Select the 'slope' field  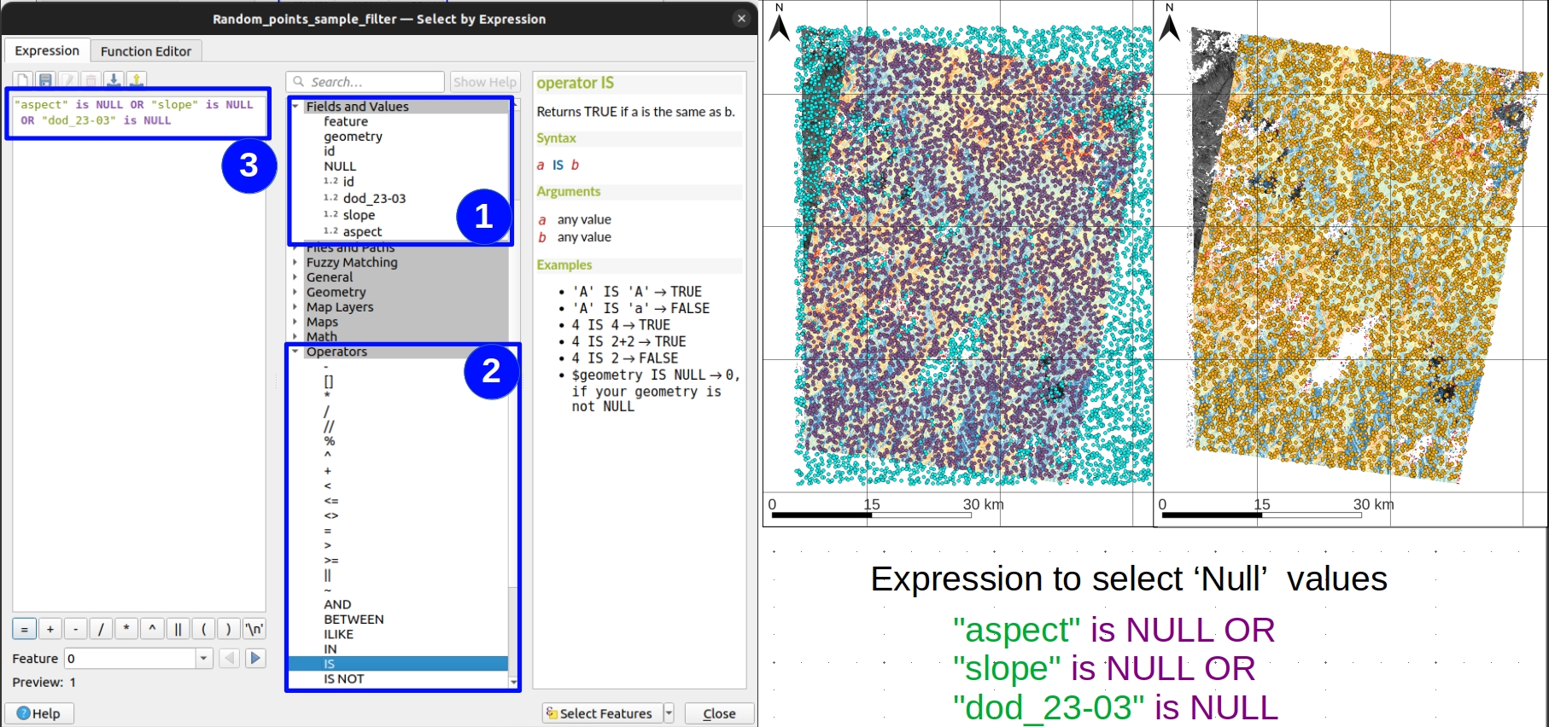[x=359, y=215]
